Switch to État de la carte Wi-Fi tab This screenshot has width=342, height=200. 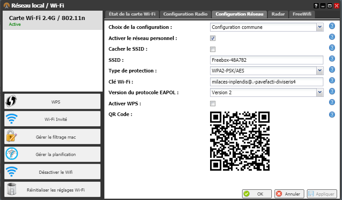pyautogui.click(x=132, y=14)
